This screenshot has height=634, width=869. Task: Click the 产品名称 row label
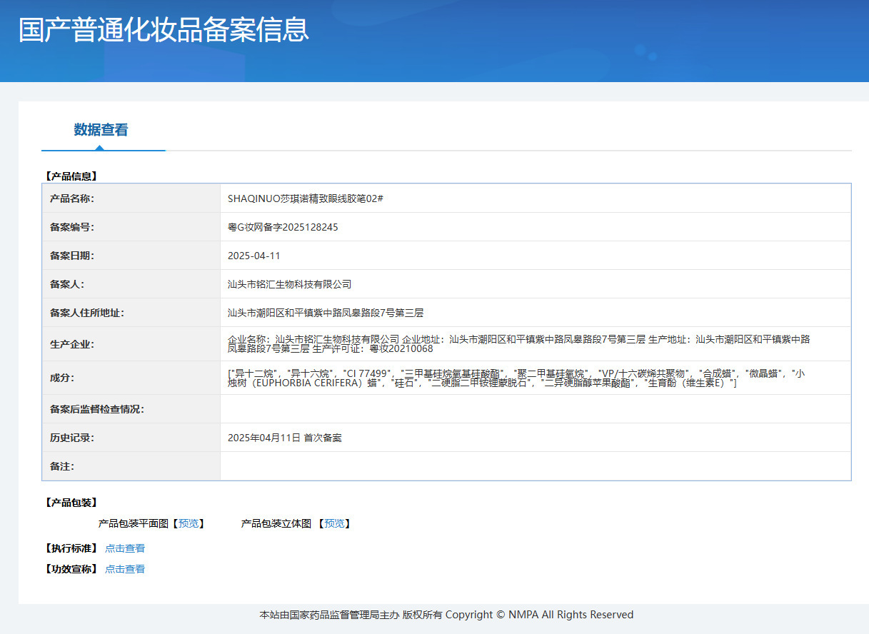[72, 198]
